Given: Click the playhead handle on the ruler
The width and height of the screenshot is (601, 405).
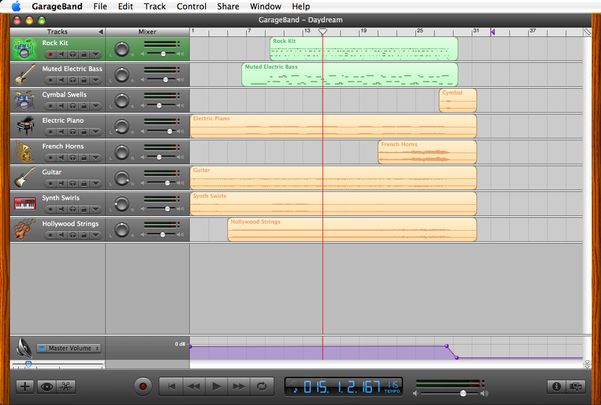Looking at the screenshot, I should pyautogui.click(x=323, y=31).
